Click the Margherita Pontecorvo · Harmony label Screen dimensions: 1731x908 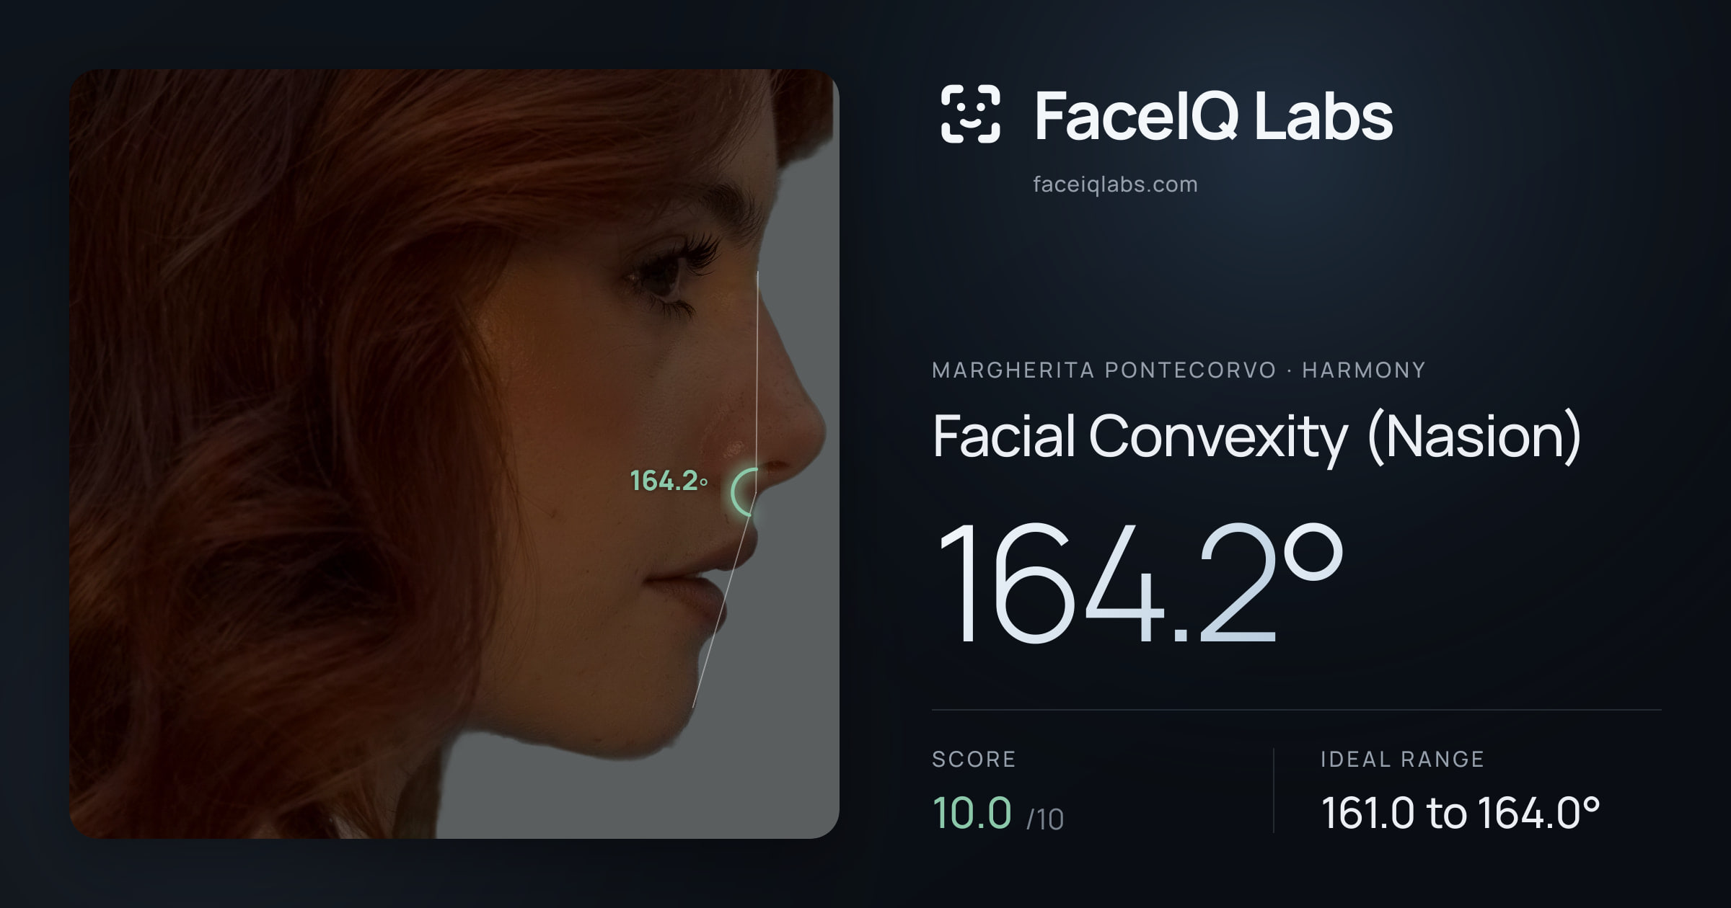coord(1179,370)
